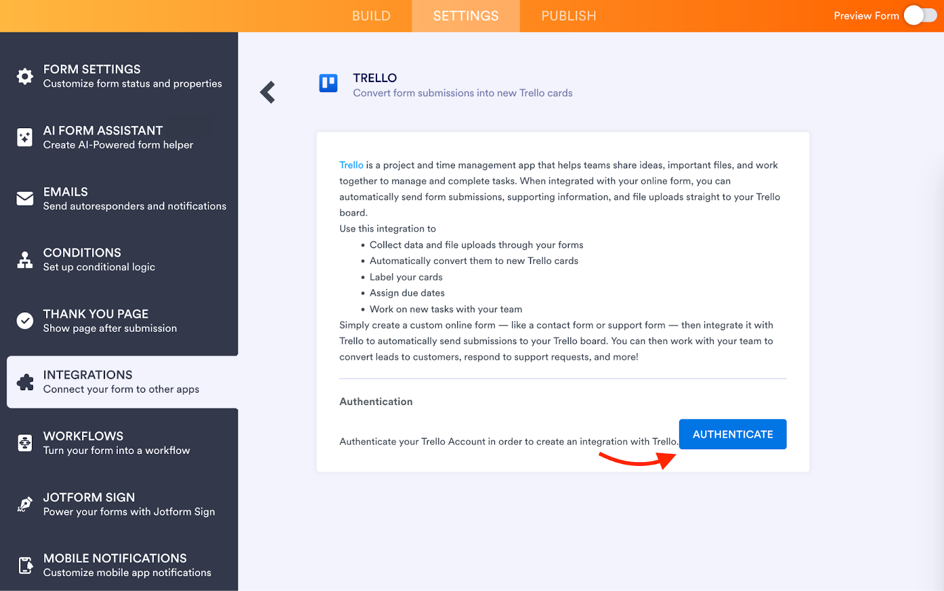The height and width of the screenshot is (591, 944).
Task: Open the Emails sidebar section
Action: click(x=135, y=199)
